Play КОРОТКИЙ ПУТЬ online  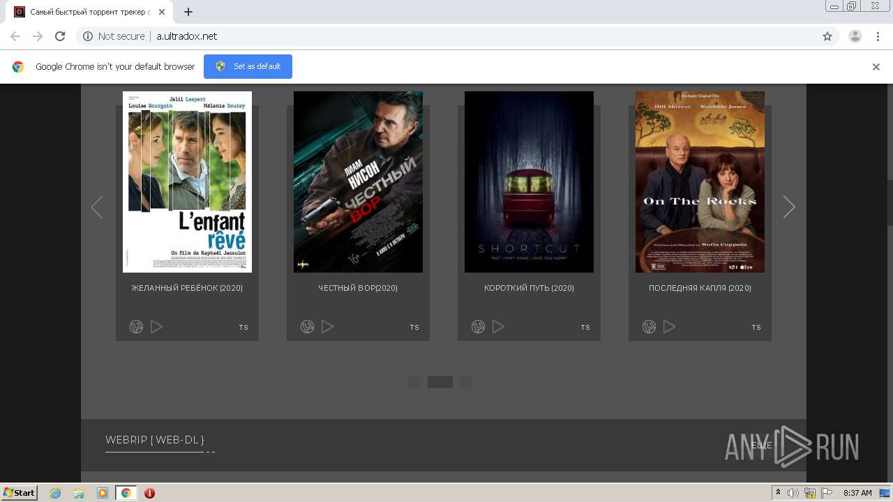click(x=499, y=326)
